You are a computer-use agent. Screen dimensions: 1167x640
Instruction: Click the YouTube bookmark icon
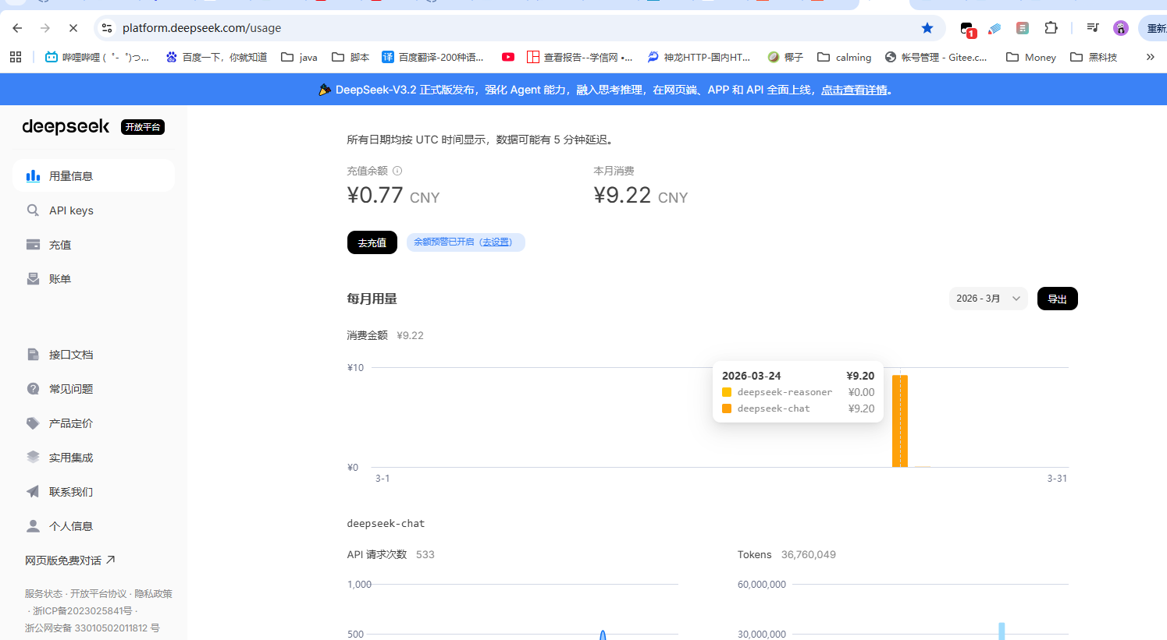508,57
